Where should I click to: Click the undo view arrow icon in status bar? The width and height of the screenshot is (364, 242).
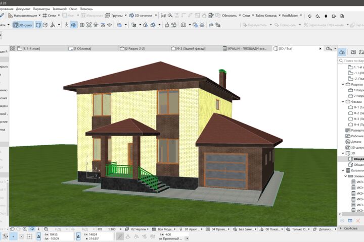point(12,229)
